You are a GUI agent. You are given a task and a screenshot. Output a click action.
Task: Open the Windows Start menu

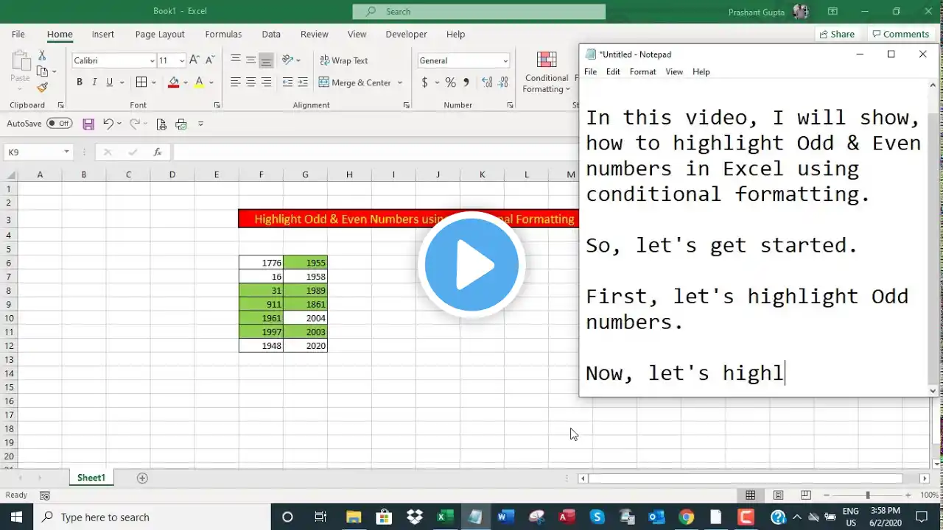tap(16, 517)
